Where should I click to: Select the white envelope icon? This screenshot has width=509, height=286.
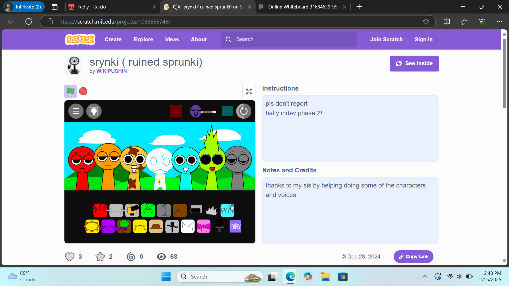(x=188, y=226)
